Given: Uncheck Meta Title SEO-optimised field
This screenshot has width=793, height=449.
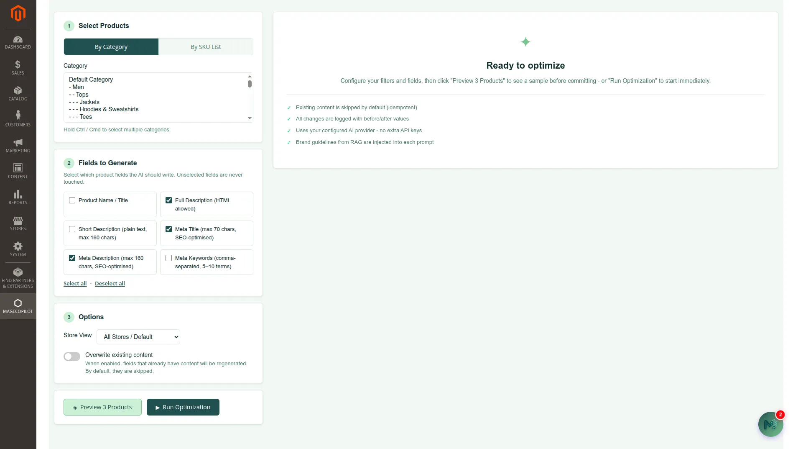Looking at the screenshot, I should (168, 229).
